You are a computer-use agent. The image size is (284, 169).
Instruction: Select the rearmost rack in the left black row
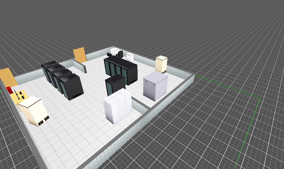point(49,67)
